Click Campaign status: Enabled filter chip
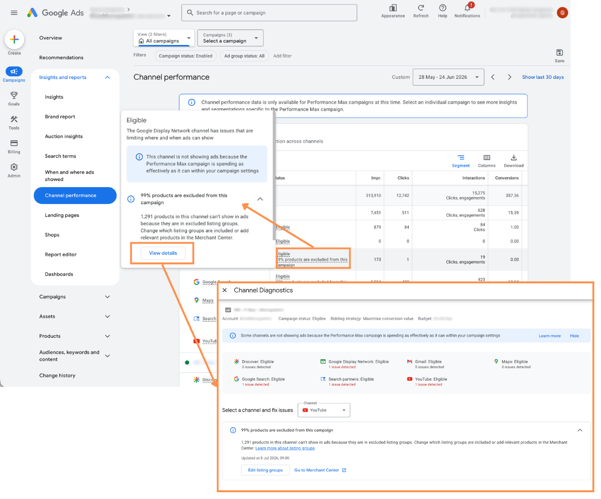Screen dimensions: 601x499 coord(186,56)
